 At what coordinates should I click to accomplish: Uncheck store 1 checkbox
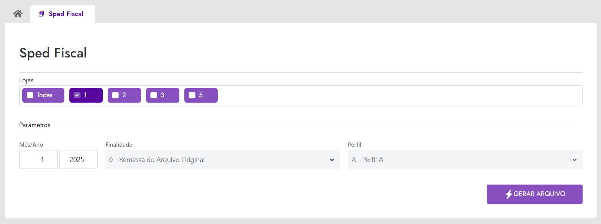point(77,95)
